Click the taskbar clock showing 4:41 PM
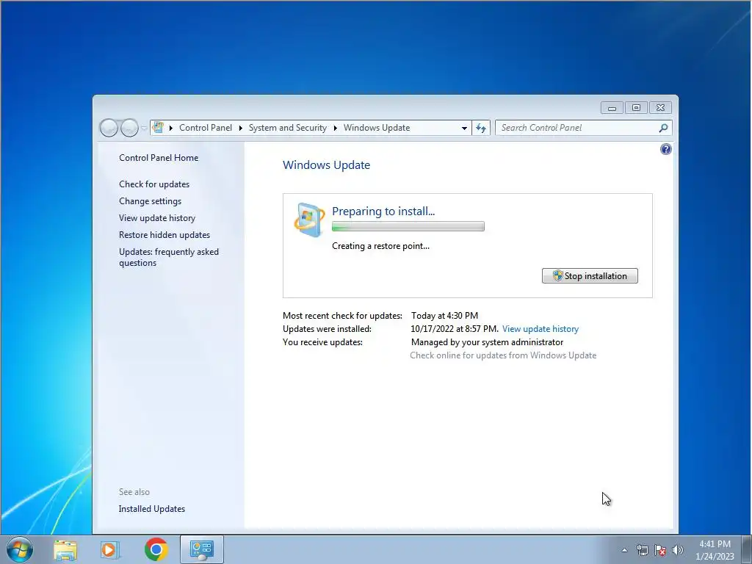This screenshot has width=752, height=564. pos(715,549)
